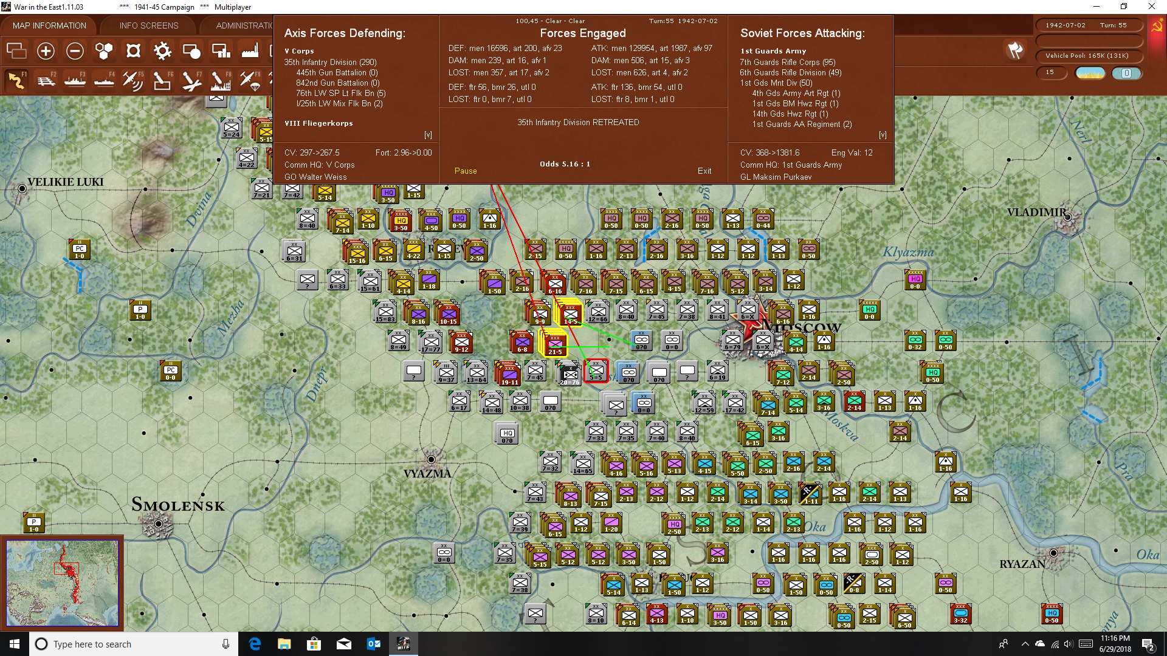Open the Windows notification center

click(1148, 644)
